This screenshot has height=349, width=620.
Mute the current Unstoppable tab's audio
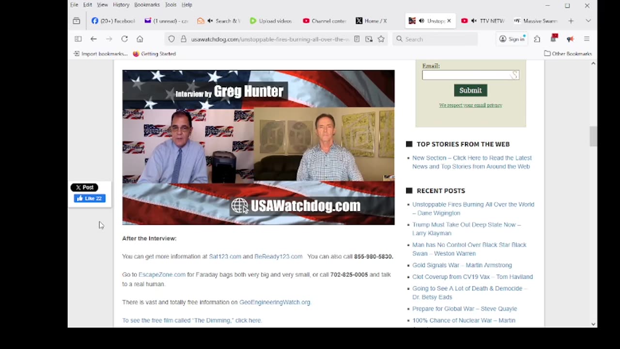pos(421,21)
